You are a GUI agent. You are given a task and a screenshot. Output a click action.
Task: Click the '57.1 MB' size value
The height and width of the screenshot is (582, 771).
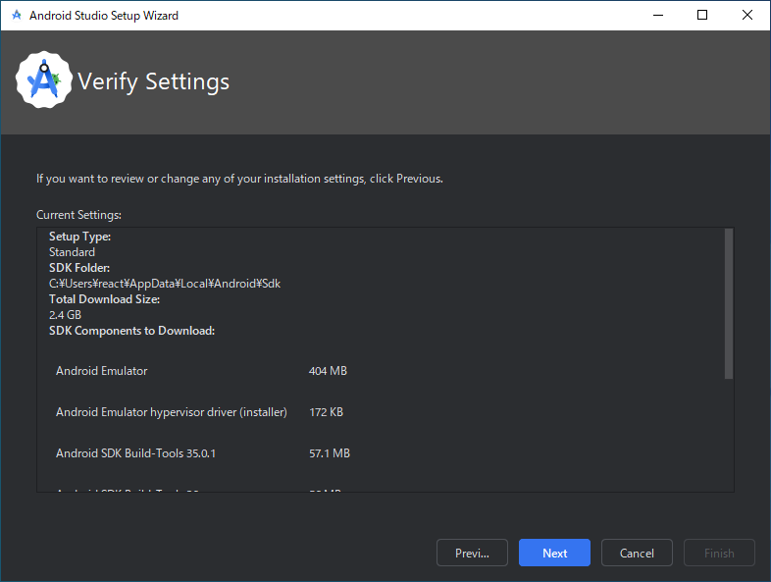click(330, 453)
